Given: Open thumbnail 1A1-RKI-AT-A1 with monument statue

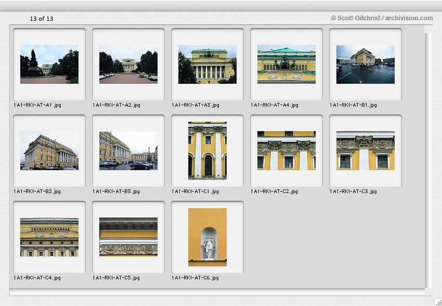Looking at the screenshot, I should point(49,64).
